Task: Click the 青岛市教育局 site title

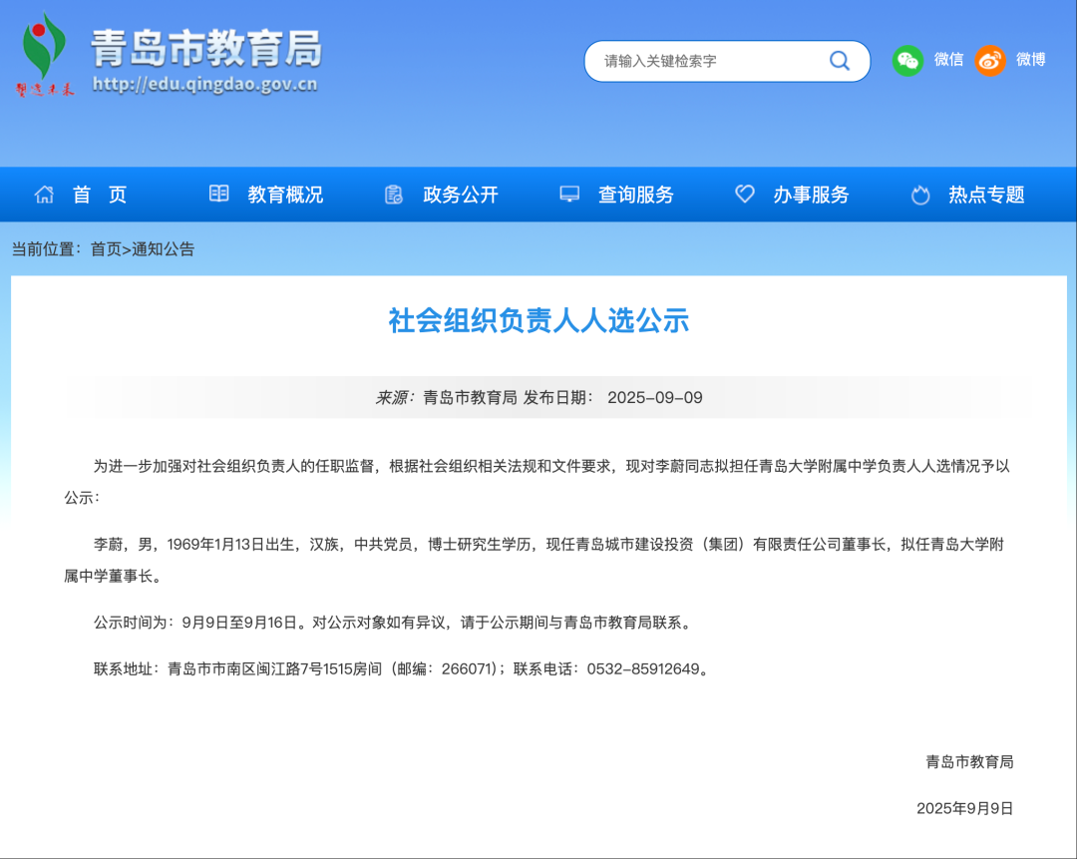Action: coord(206,48)
